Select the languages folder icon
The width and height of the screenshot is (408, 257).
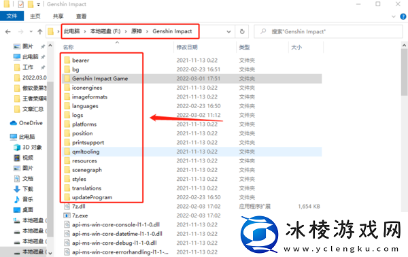(67, 106)
